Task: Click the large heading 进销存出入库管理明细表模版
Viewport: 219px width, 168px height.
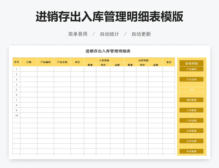Action: click(109, 17)
